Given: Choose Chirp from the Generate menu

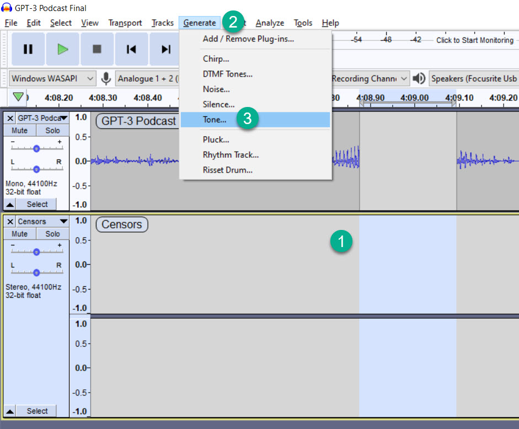Looking at the screenshot, I should (x=255, y=58).
